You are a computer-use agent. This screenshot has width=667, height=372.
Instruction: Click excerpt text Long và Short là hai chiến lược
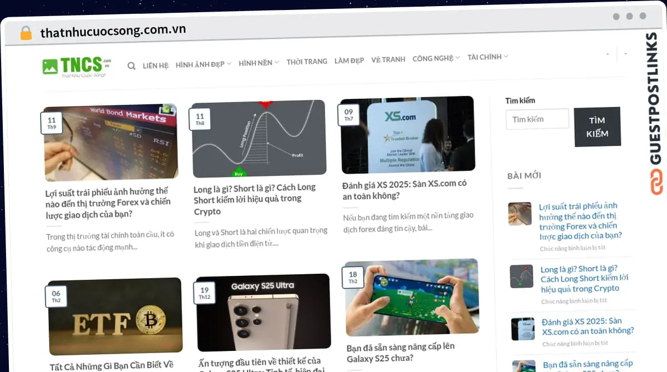click(261, 237)
